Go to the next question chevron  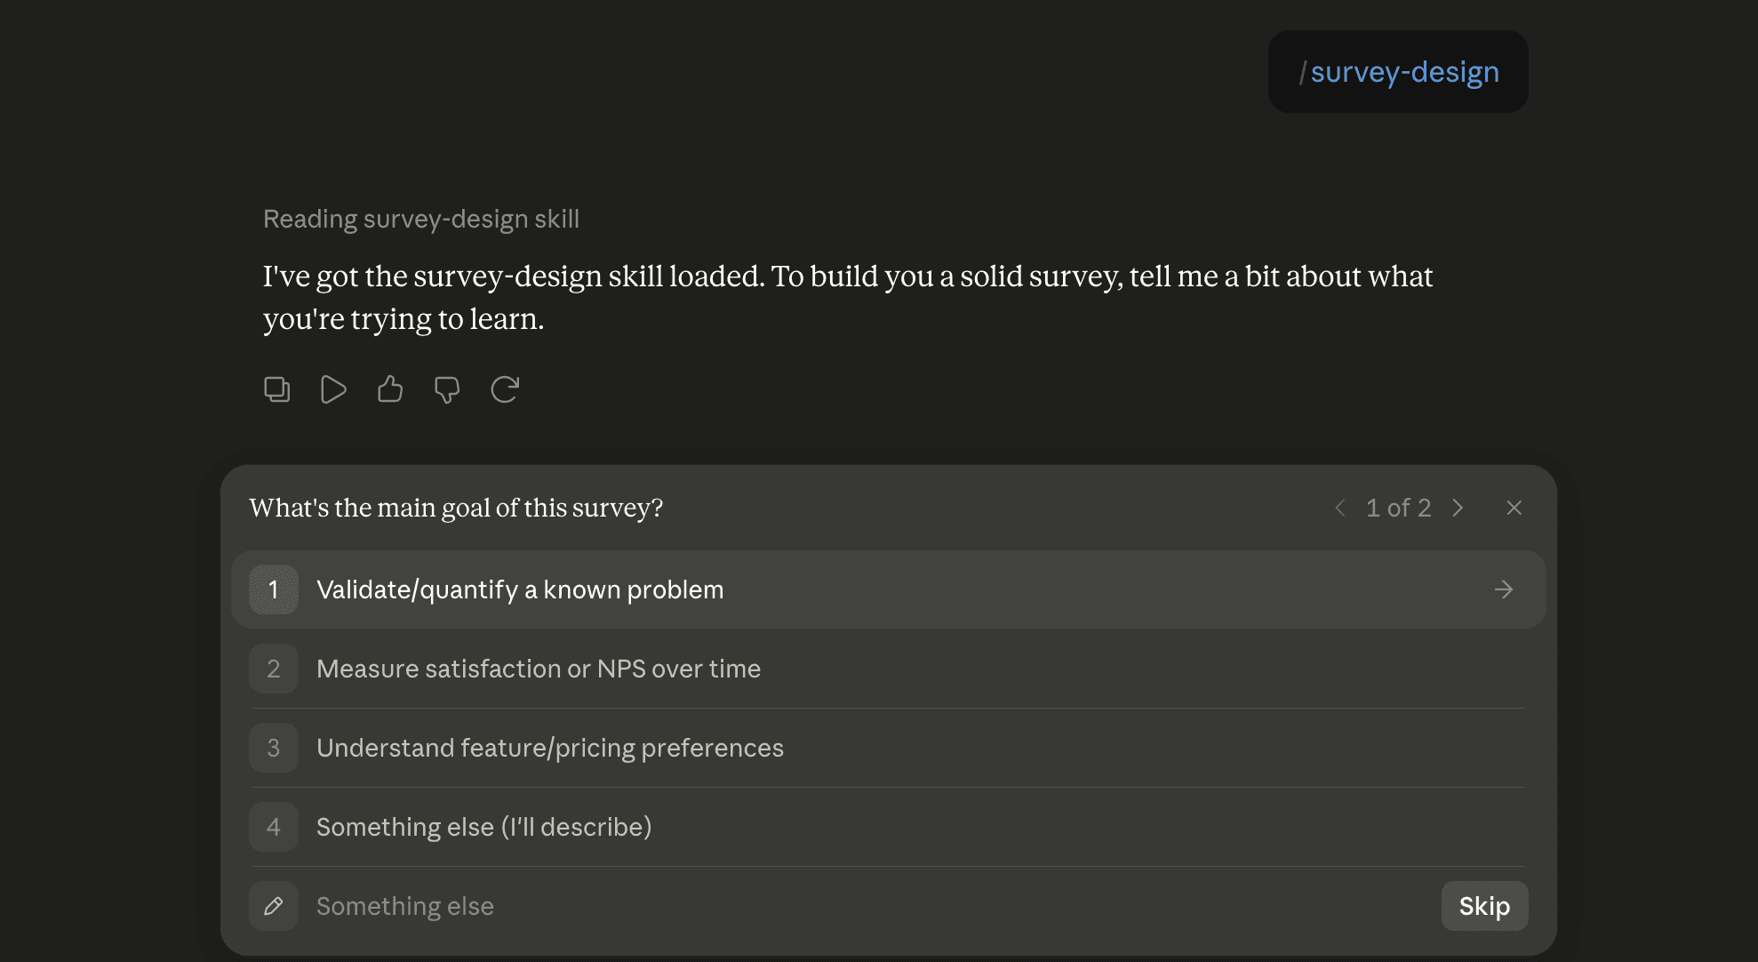pyautogui.click(x=1458, y=508)
